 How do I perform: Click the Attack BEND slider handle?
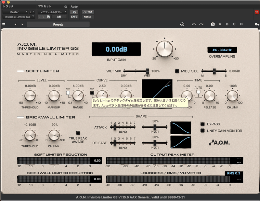[115, 127]
